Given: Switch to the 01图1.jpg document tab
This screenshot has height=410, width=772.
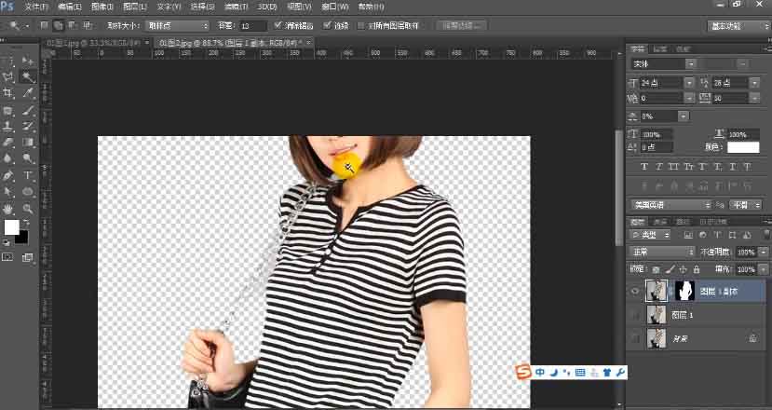Looking at the screenshot, I should click(x=89, y=44).
